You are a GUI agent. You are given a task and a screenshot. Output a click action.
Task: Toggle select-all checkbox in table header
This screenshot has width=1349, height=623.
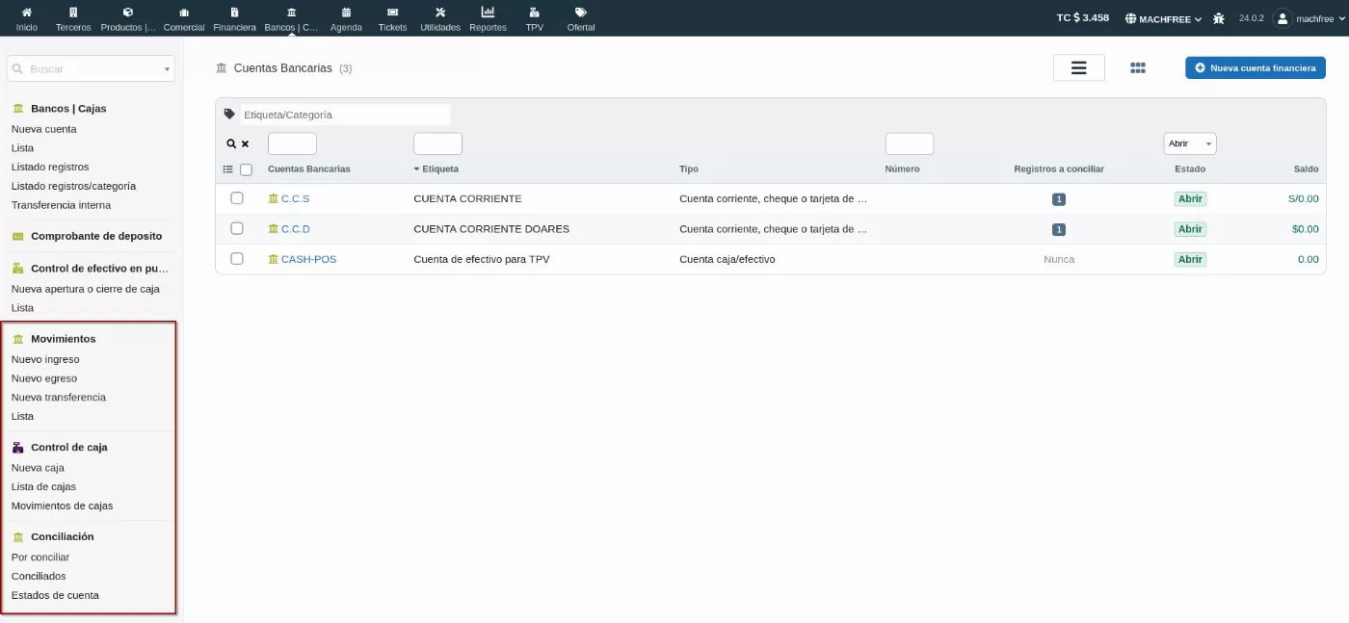246,169
